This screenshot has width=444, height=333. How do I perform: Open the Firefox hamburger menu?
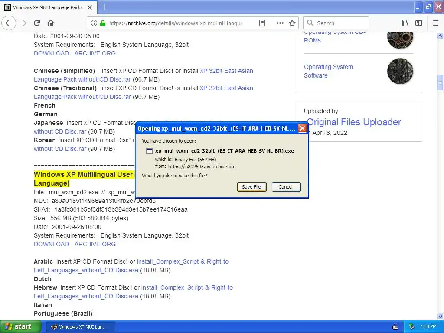click(435, 23)
